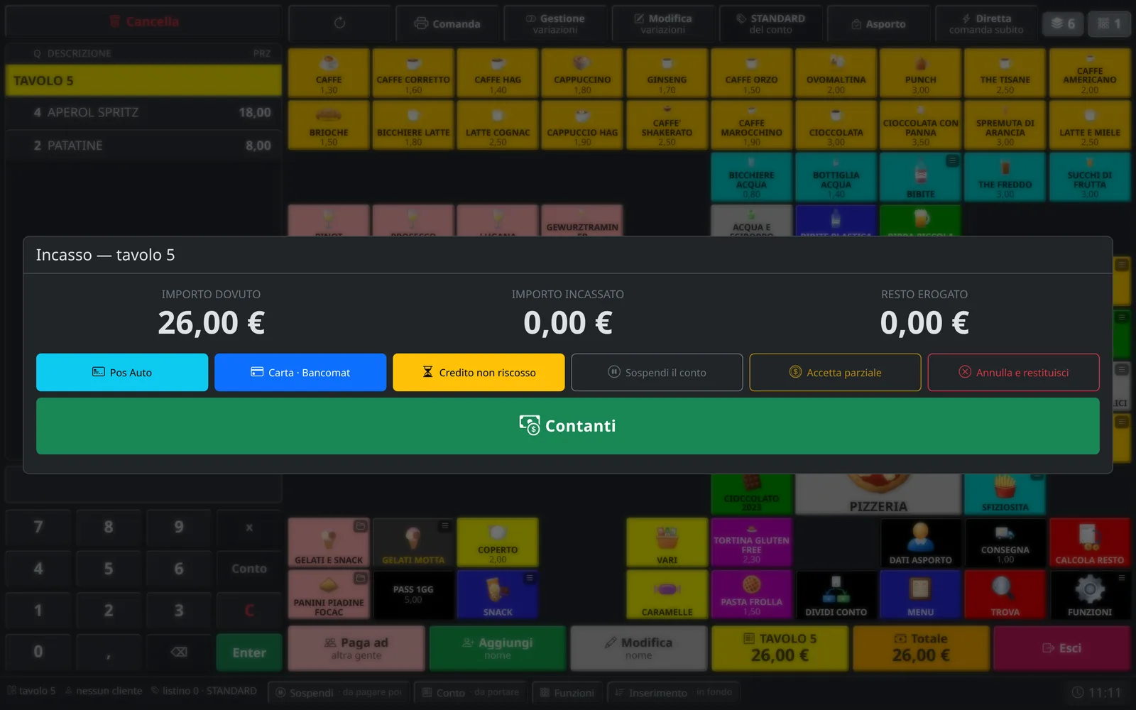
Task: Click the numpad backspace key
Action: [x=179, y=652]
